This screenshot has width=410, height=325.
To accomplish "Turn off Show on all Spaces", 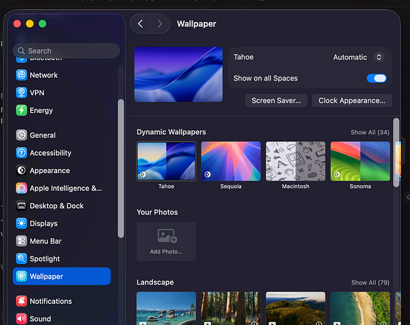I will click(377, 78).
